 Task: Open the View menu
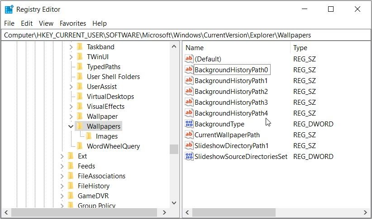click(x=46, y=23)
